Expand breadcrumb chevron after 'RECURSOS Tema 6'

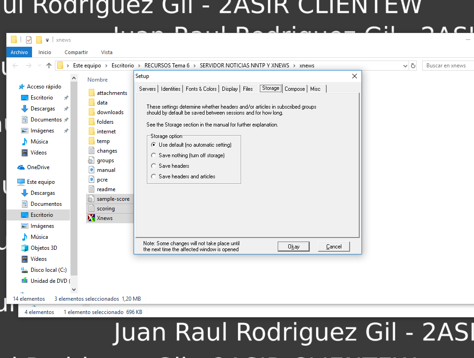coord(194,66)
